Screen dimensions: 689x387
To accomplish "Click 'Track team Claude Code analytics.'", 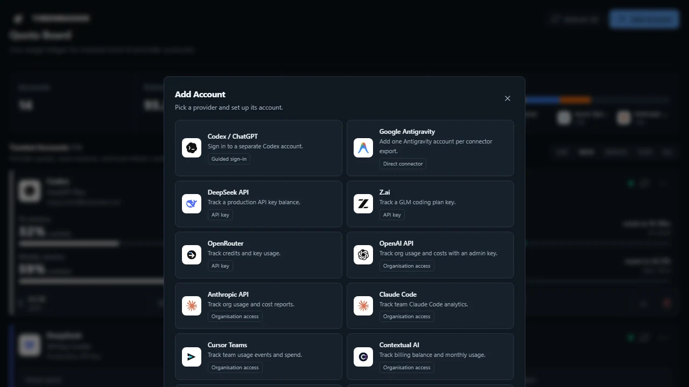I will 424,304.
